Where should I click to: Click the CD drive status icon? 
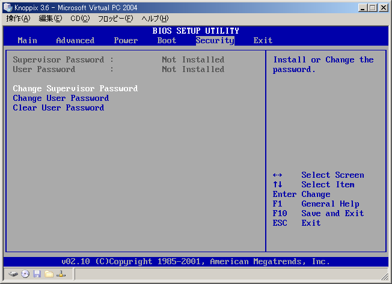(x=25, y=274)
